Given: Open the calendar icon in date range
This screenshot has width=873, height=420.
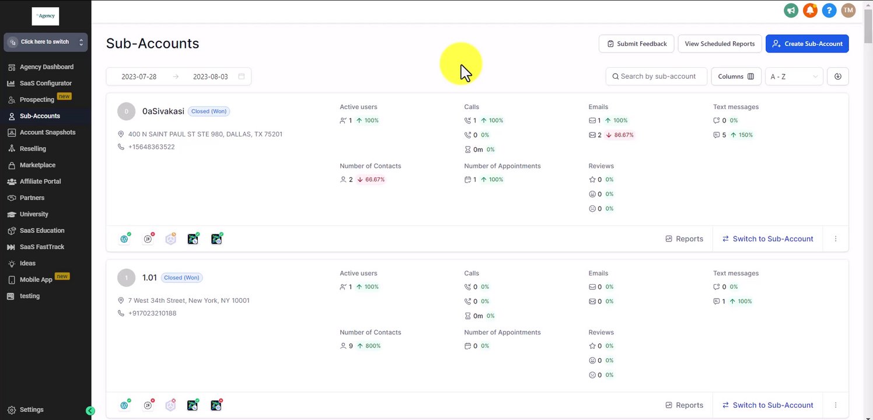Looking at the screenshot, I should 242,76.
